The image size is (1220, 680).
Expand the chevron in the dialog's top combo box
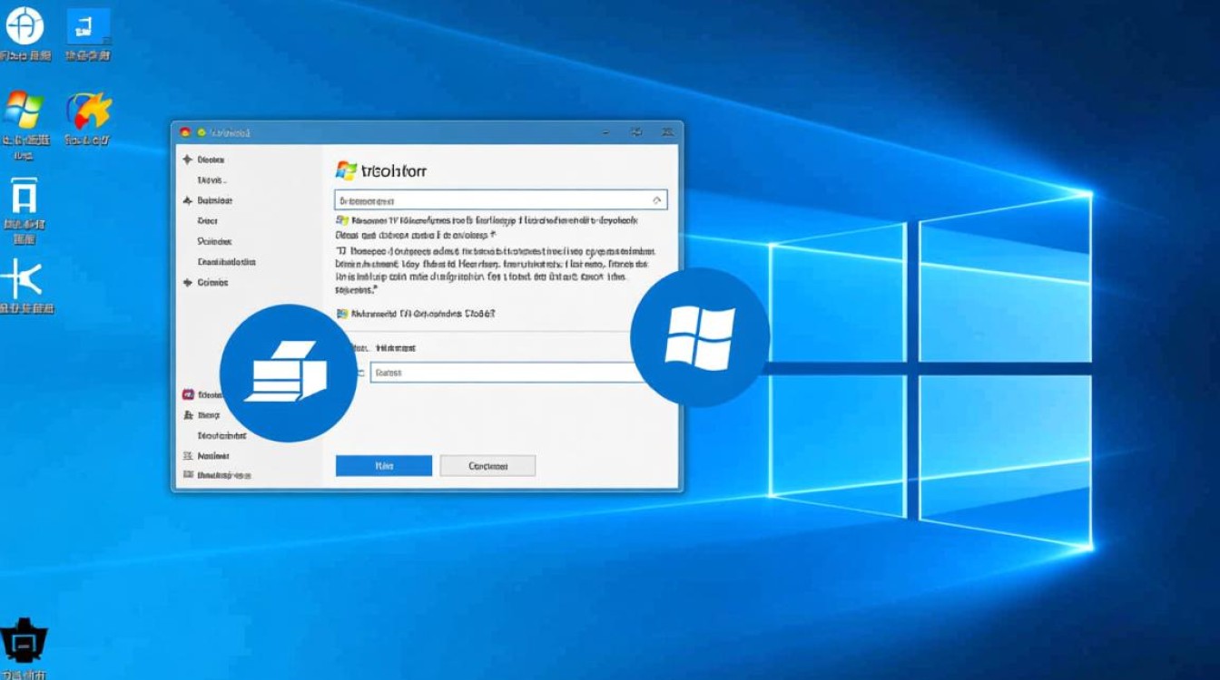coord(657,199)
